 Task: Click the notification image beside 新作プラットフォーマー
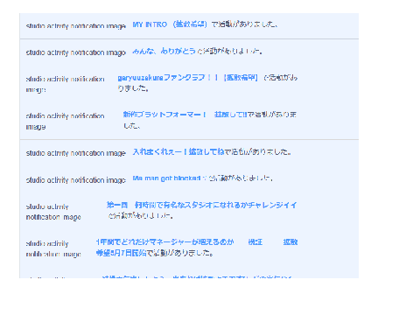point(65,121)
